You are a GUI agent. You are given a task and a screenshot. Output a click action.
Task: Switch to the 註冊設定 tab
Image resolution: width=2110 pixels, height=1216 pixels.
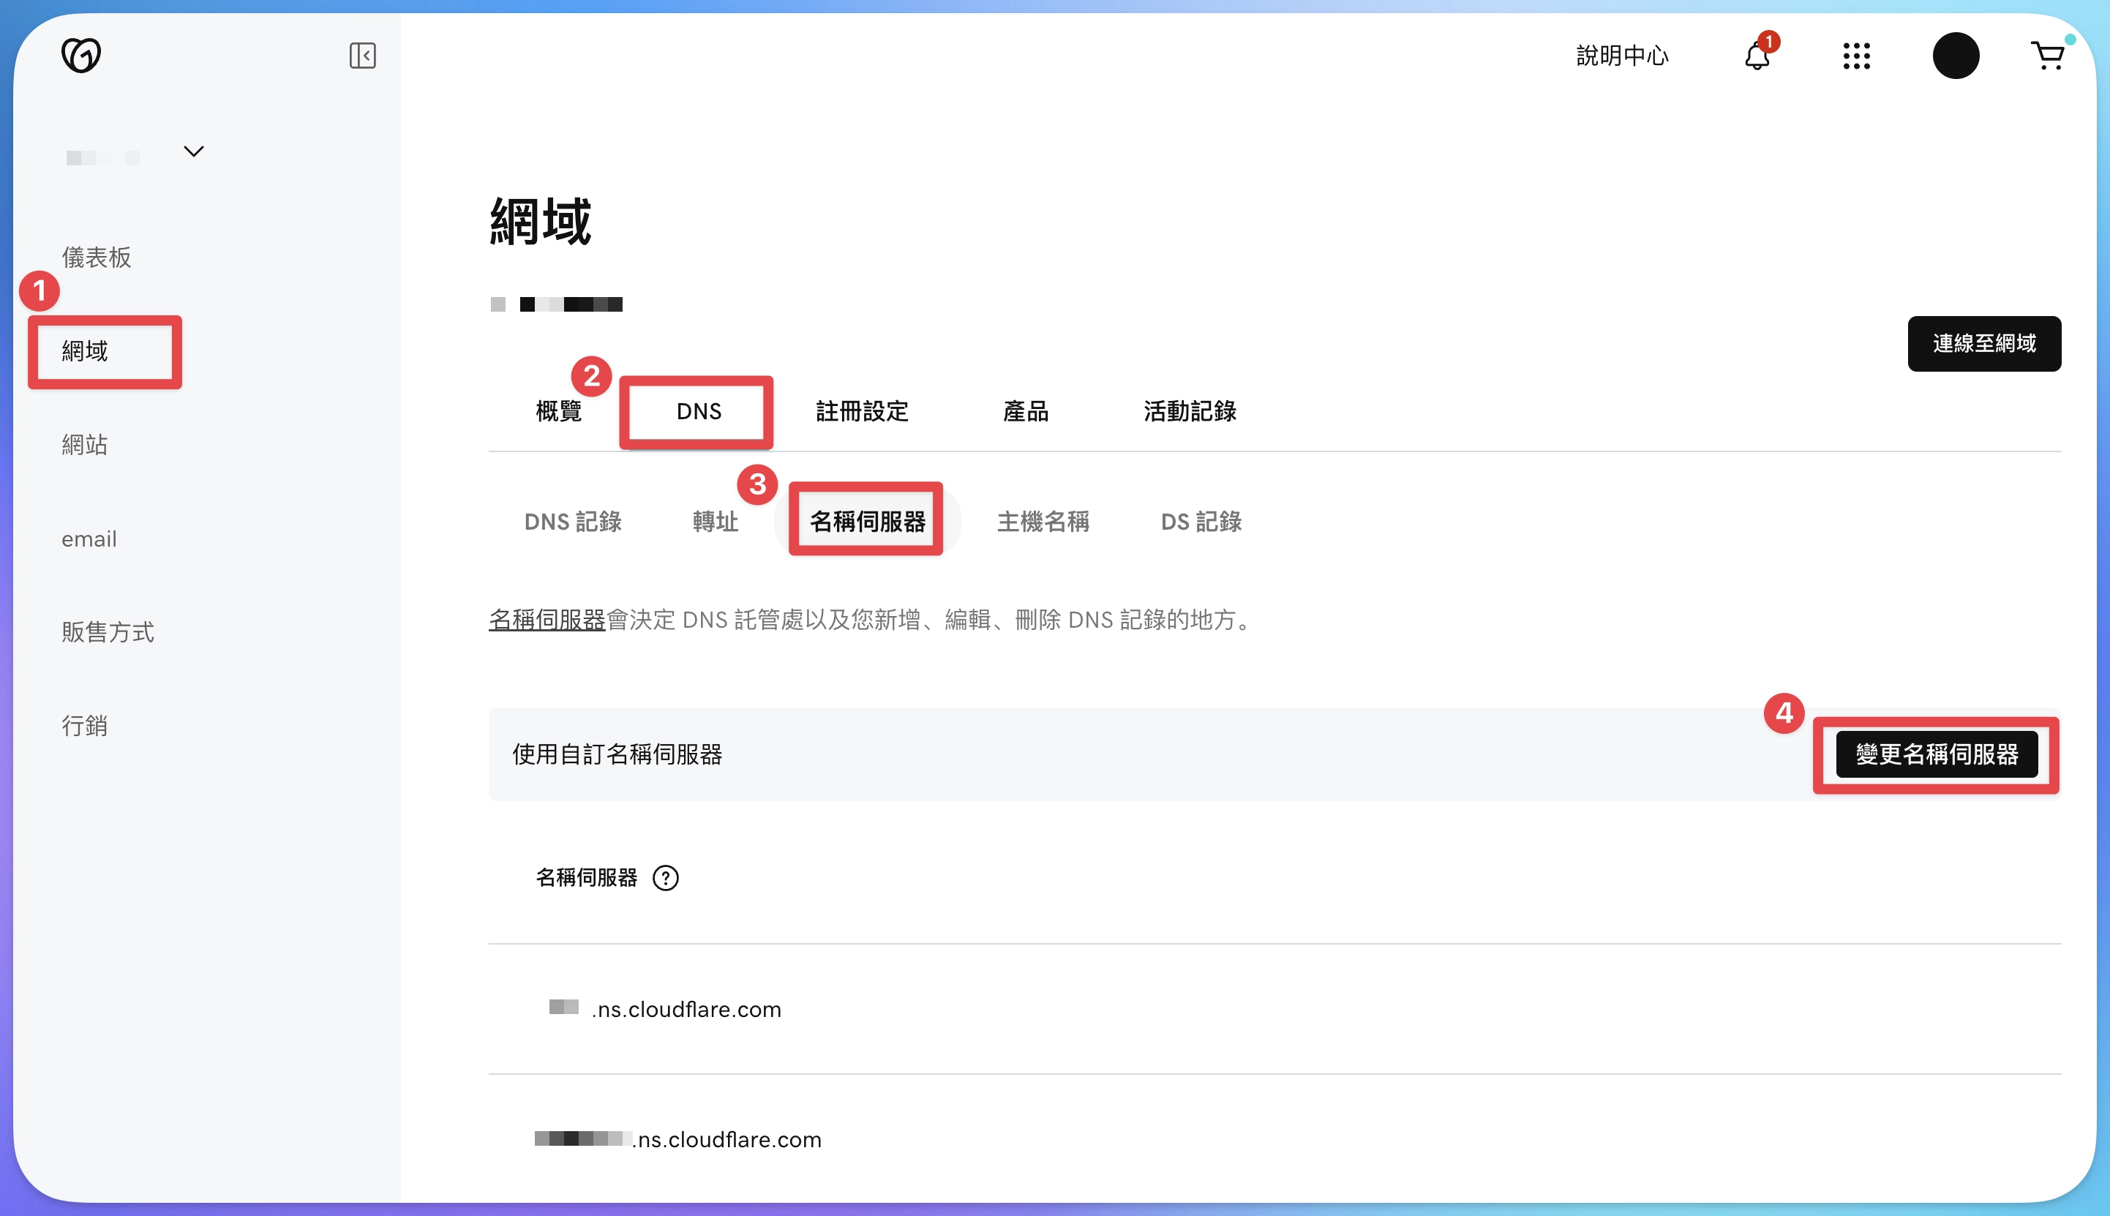862,411
